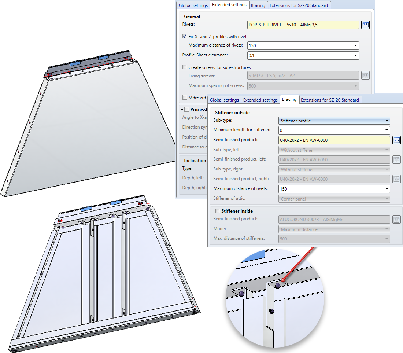
Task: Collapse the Stiffener inside section
Action: [212, 211]
